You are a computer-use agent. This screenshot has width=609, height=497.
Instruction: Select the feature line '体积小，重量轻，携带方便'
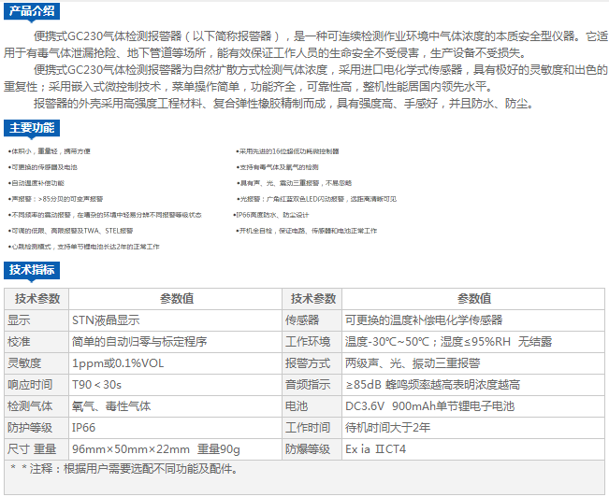click(x=50, y=151)
